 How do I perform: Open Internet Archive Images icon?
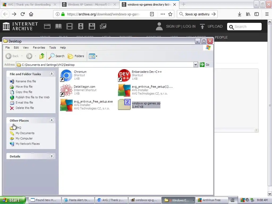point(103,26)
